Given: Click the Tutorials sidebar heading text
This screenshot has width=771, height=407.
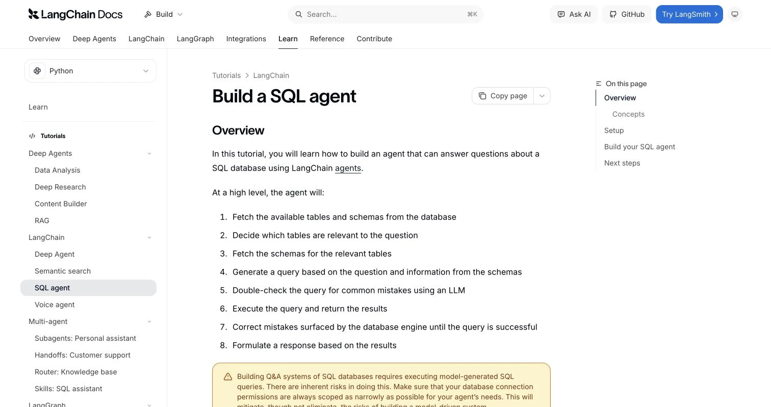Looking at the screenshot, I should (x=53, y=136).
